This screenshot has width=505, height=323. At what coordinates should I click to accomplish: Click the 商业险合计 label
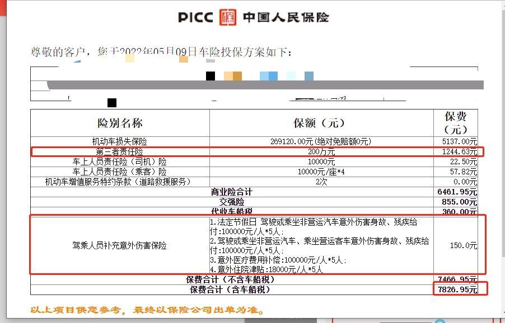(x=231, y=192)
